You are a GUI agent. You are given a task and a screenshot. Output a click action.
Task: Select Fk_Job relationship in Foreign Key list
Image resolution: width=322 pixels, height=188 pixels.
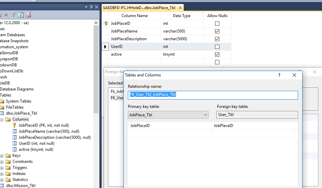tap(117, 91)
